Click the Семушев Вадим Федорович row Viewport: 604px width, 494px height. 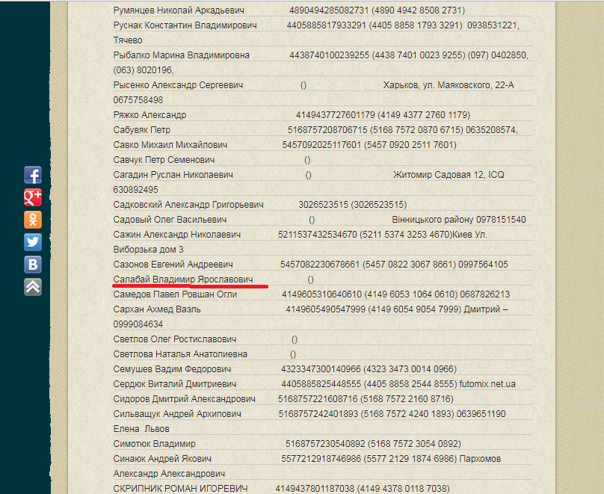[172, 369]
